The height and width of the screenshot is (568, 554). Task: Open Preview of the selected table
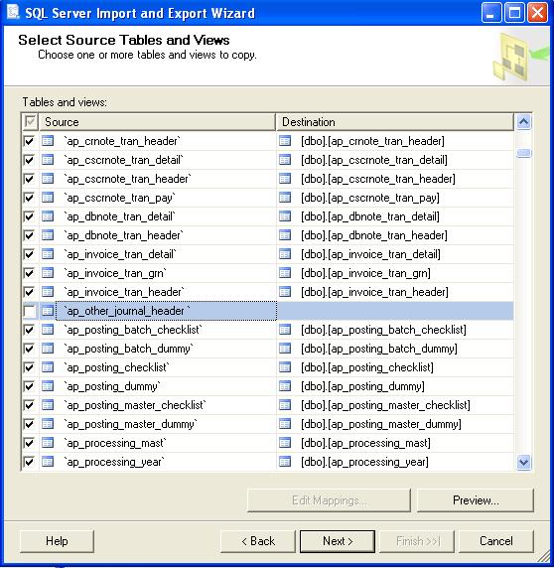click(476, 500)
